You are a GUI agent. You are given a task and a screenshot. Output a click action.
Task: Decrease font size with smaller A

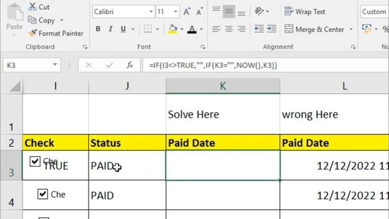pyautogui.click(x=199, y=12)
